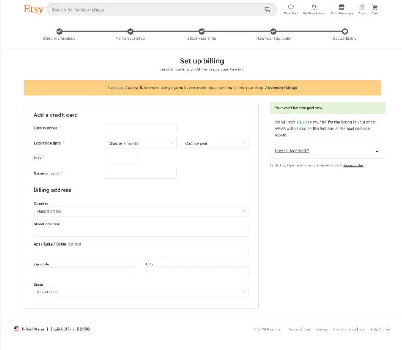Open Shop Manager icon
Image resolution: width=402 pixels, height=350 pixels.
342,8
